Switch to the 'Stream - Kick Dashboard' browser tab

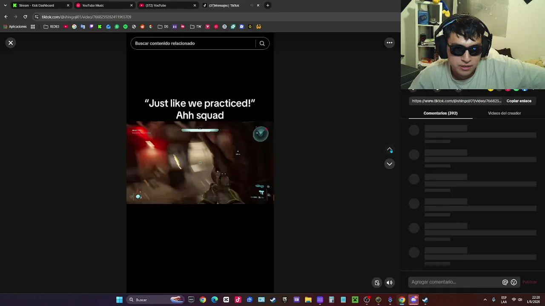pyautogui.click(x=40, y=6)
